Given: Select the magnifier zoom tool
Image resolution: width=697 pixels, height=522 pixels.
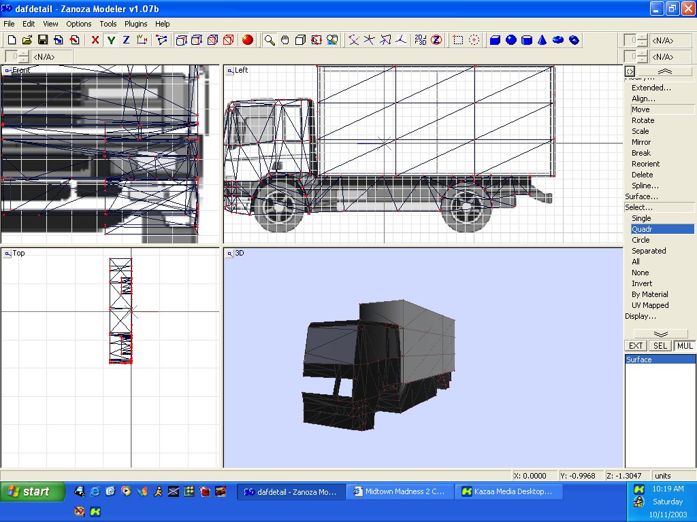Looking at the screenshot, I should [x=270, y=40].
